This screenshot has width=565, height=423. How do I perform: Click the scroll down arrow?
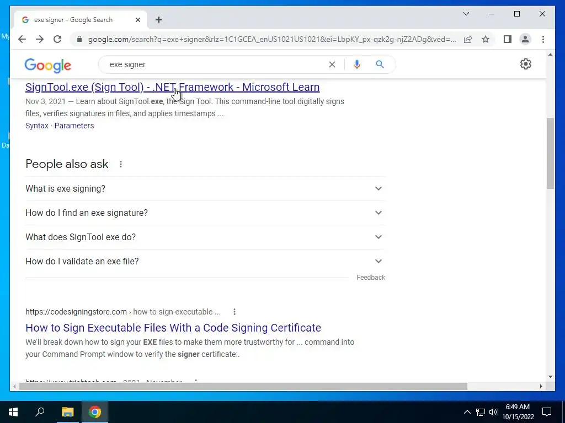pos(550,377)
